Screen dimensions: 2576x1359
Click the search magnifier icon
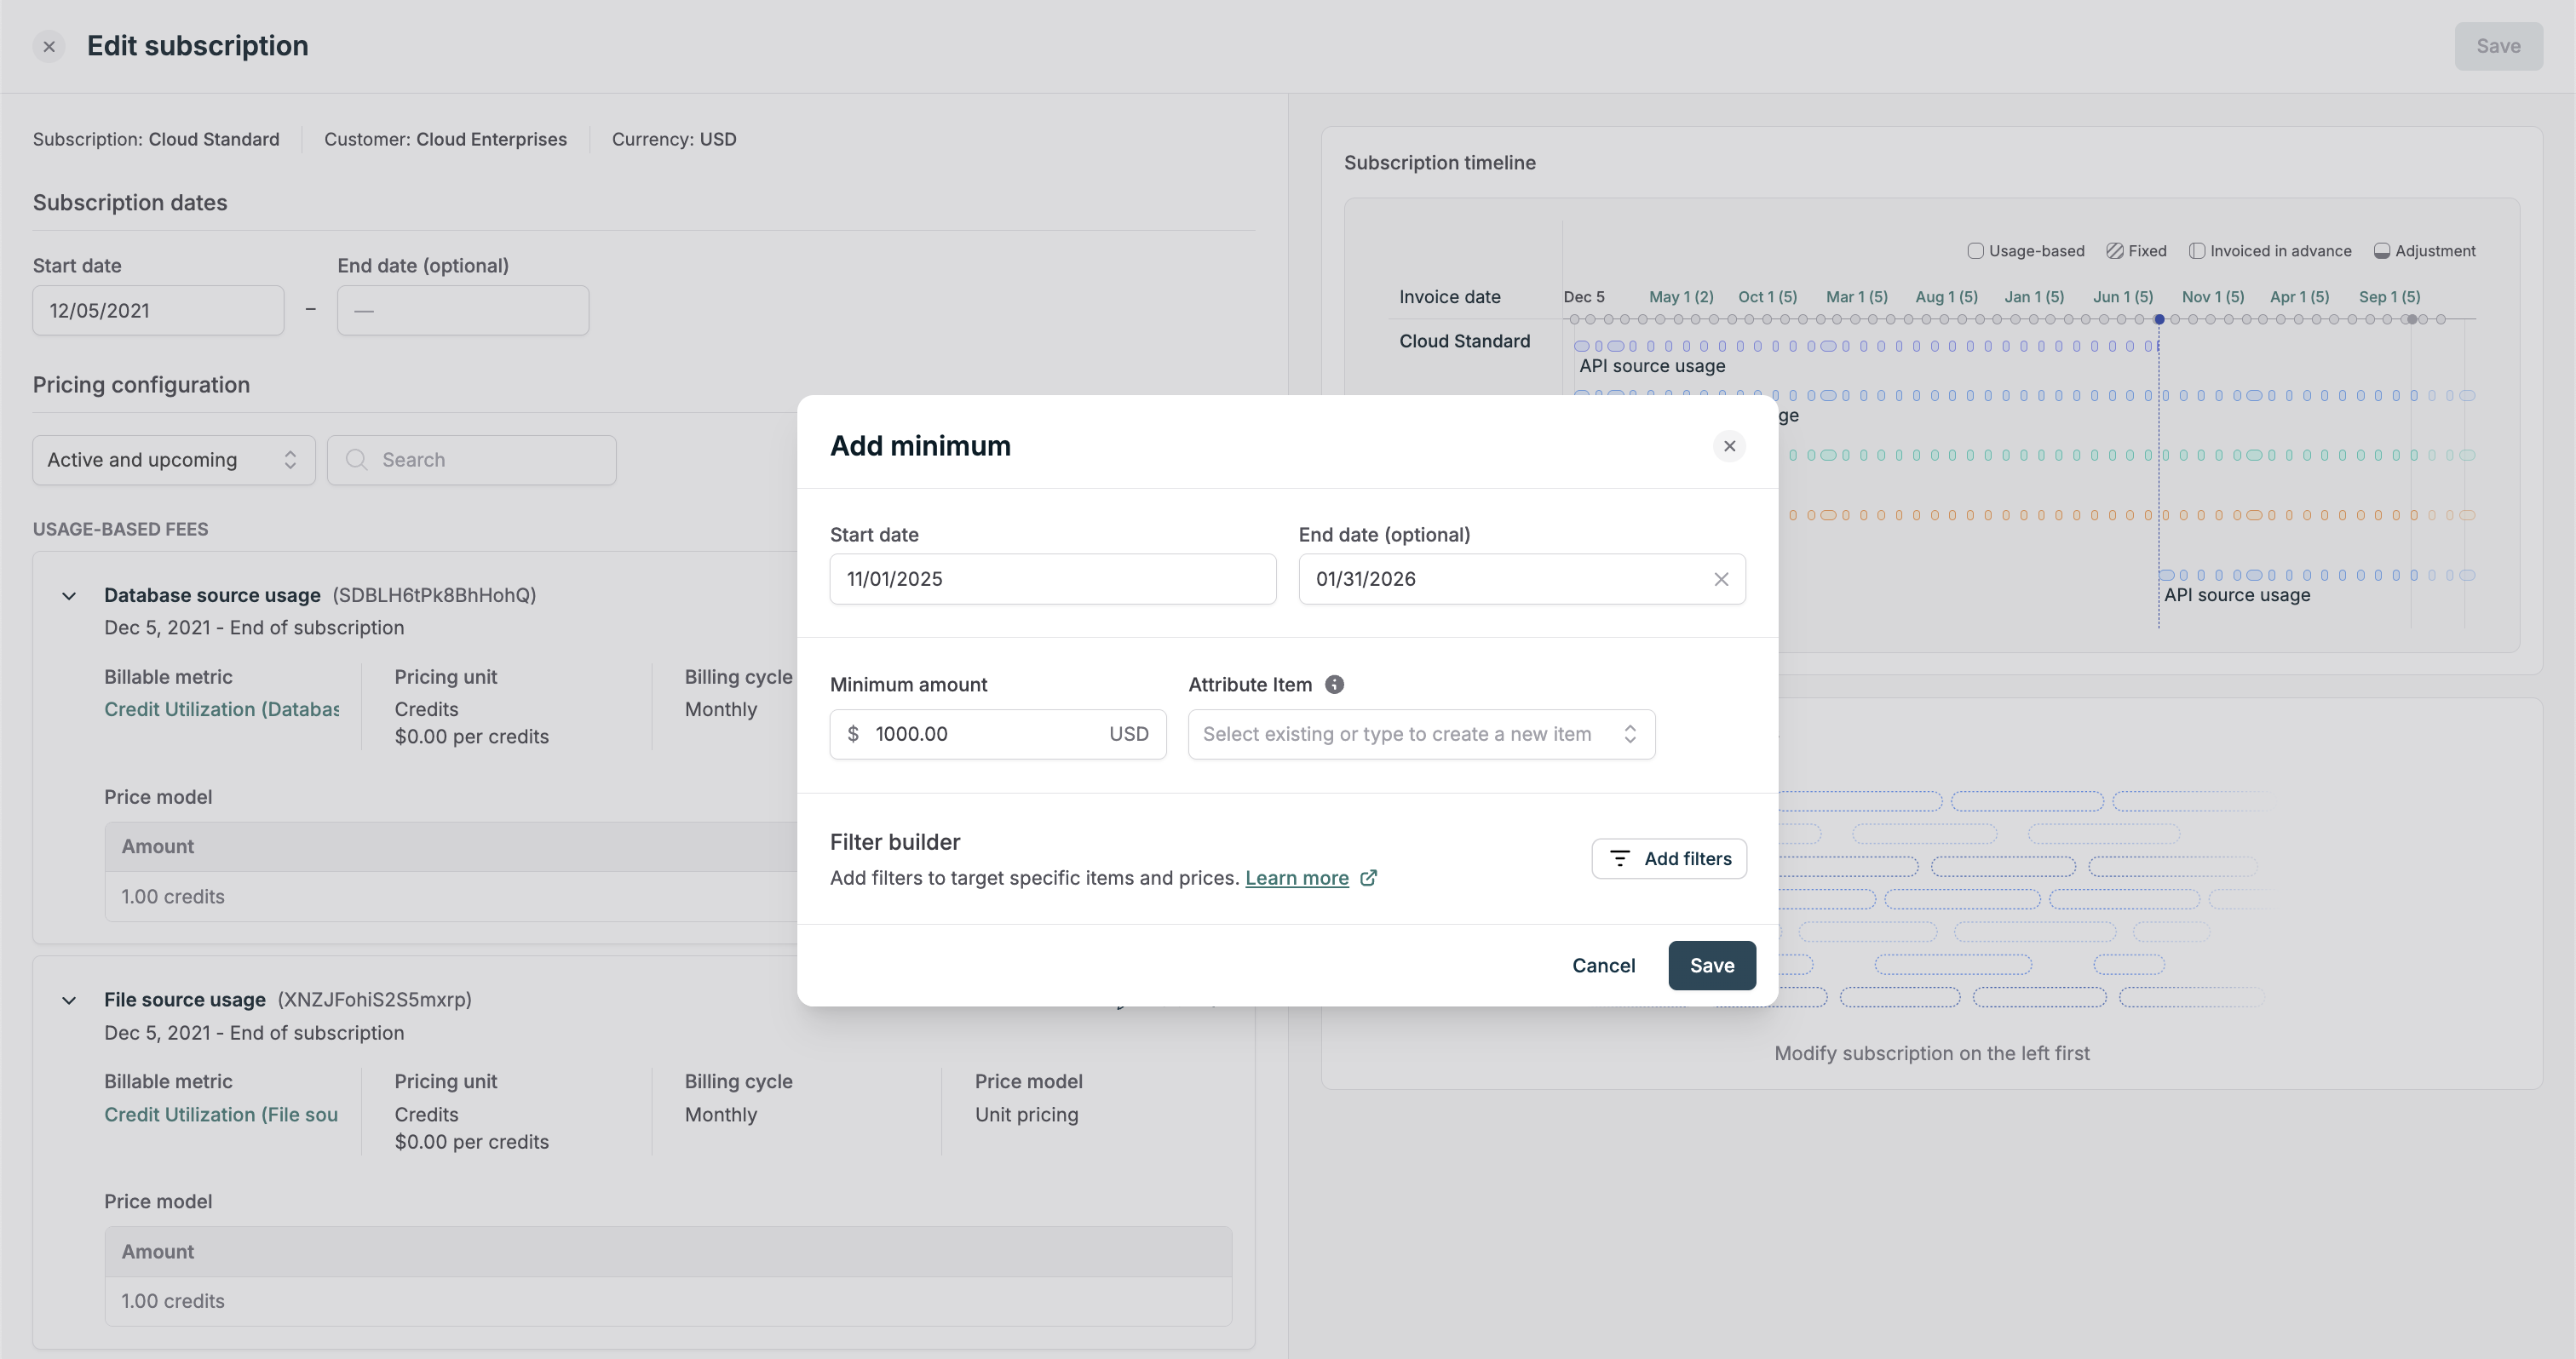356,460
